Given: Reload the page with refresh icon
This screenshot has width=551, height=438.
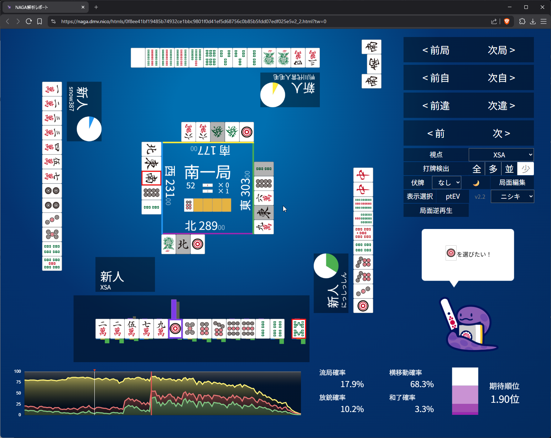Looking at the screenshot, I should pyautogui.click(x=29, y=21).
